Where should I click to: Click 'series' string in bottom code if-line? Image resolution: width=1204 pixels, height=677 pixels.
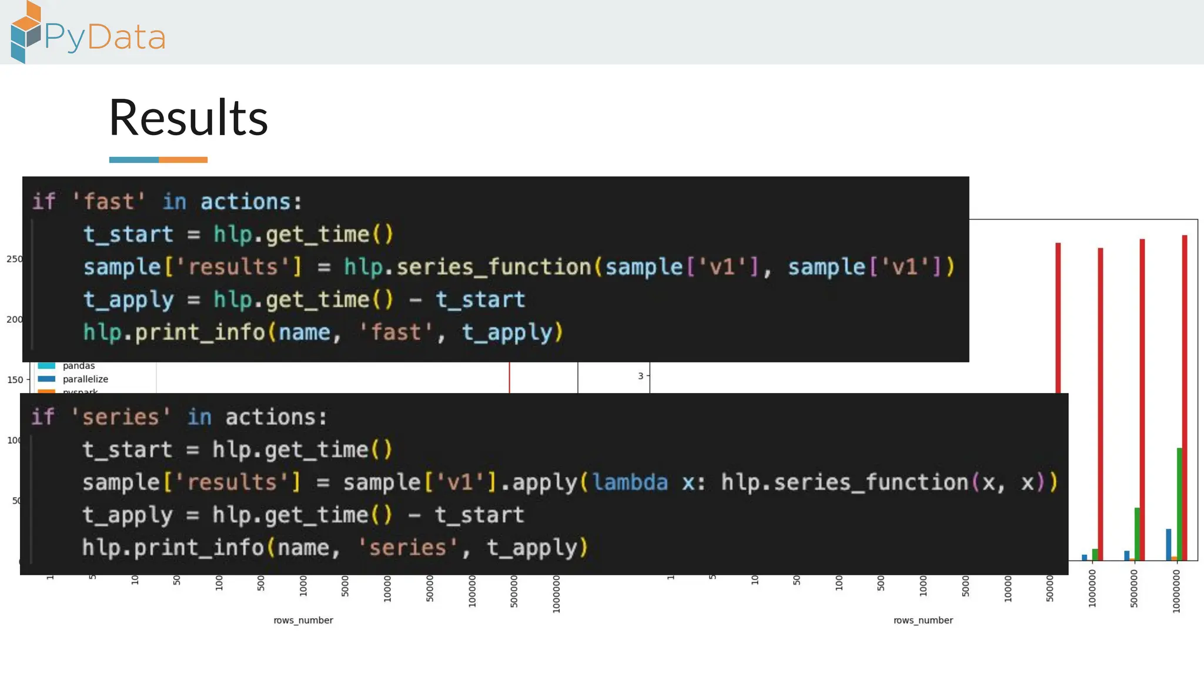(121, 417)
